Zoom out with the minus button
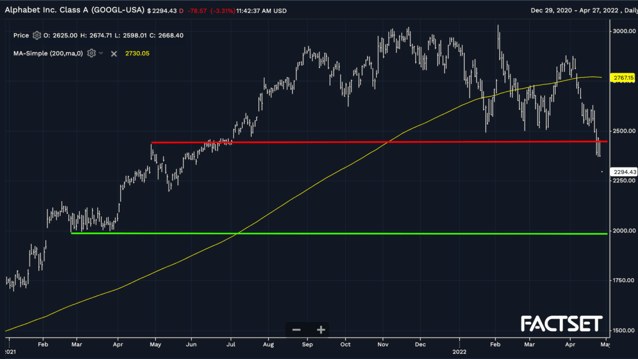 point(296,330)
